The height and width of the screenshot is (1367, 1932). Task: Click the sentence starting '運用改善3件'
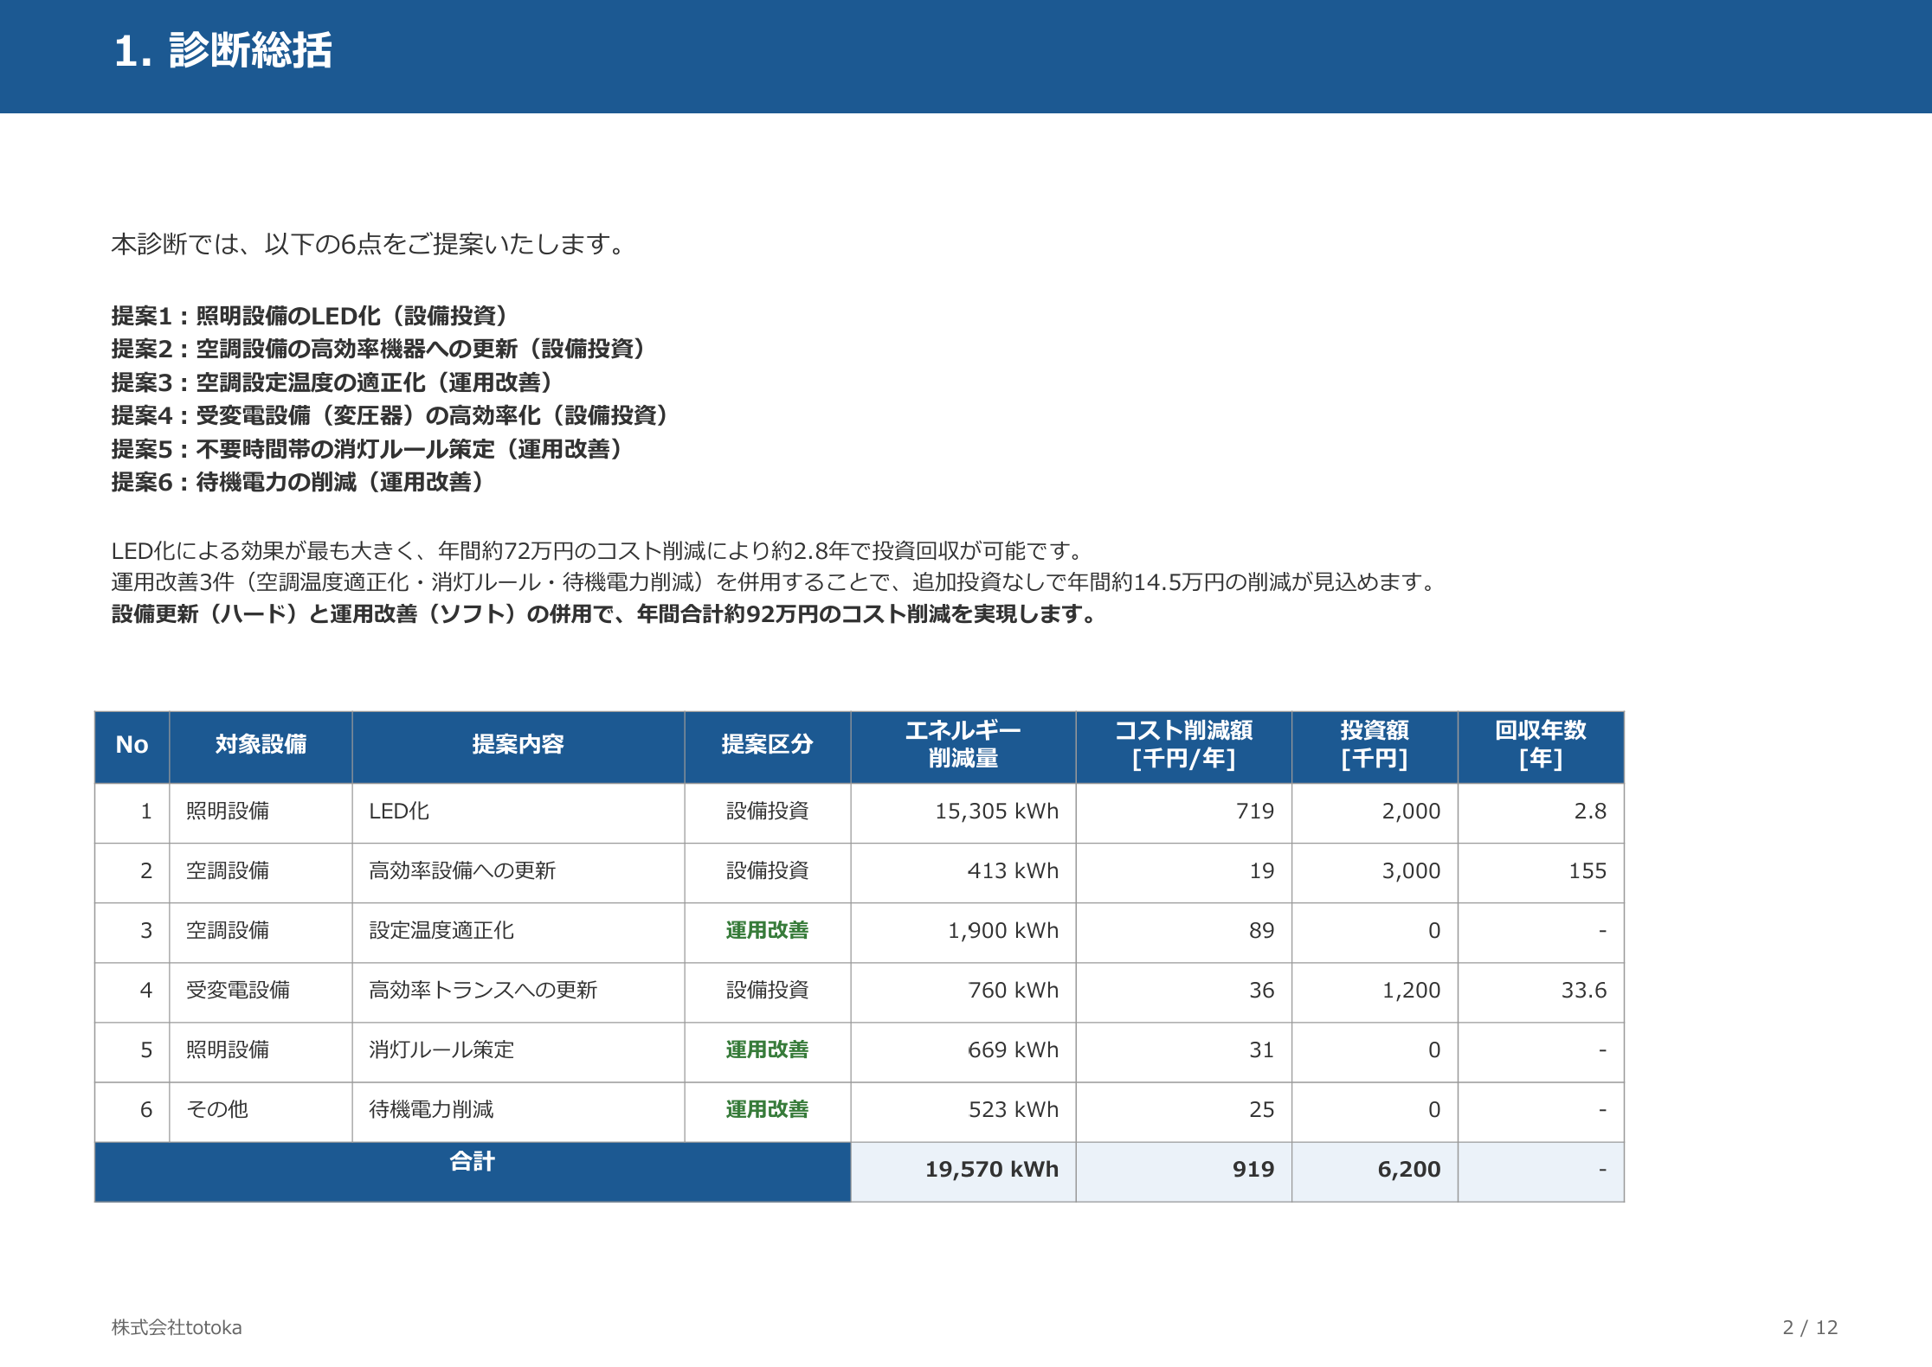pyautogui.click(x=776, y=582)
